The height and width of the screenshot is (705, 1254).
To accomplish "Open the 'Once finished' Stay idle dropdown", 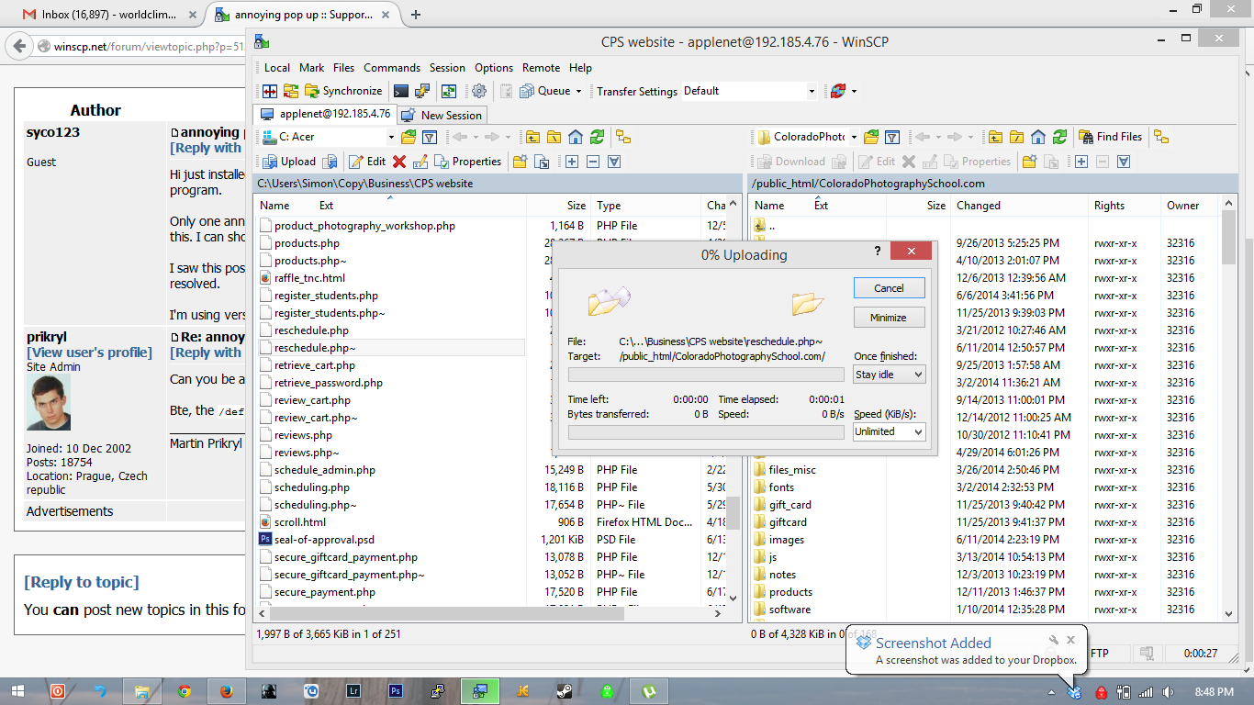I will coord(889,375).
